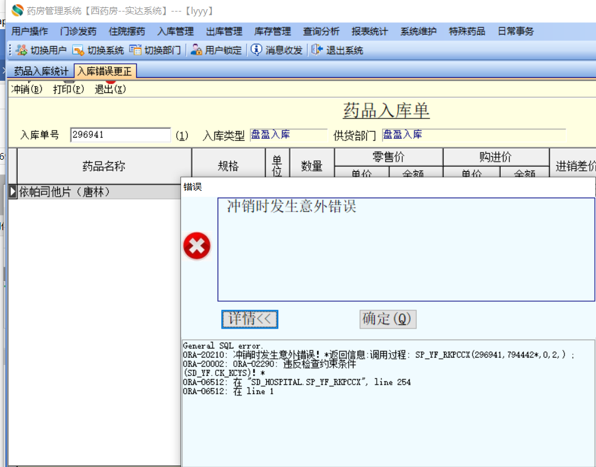596x467 pixels.
Task: Click the 切换用户 switch user icon
Action: tap(21, 50)
